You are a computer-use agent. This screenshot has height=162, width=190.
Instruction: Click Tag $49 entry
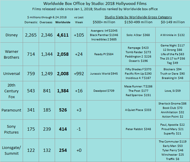point(173,63)
